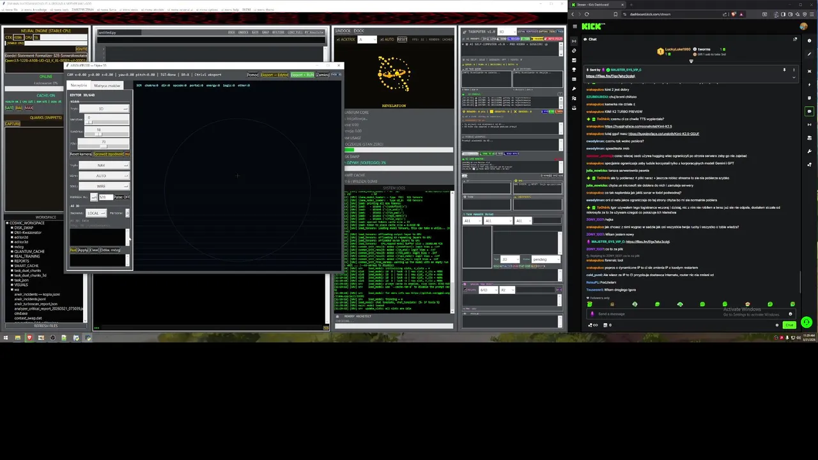Click the first green emote in the quick emote row
The image size is (818, 460).
(x=590, y=304)
